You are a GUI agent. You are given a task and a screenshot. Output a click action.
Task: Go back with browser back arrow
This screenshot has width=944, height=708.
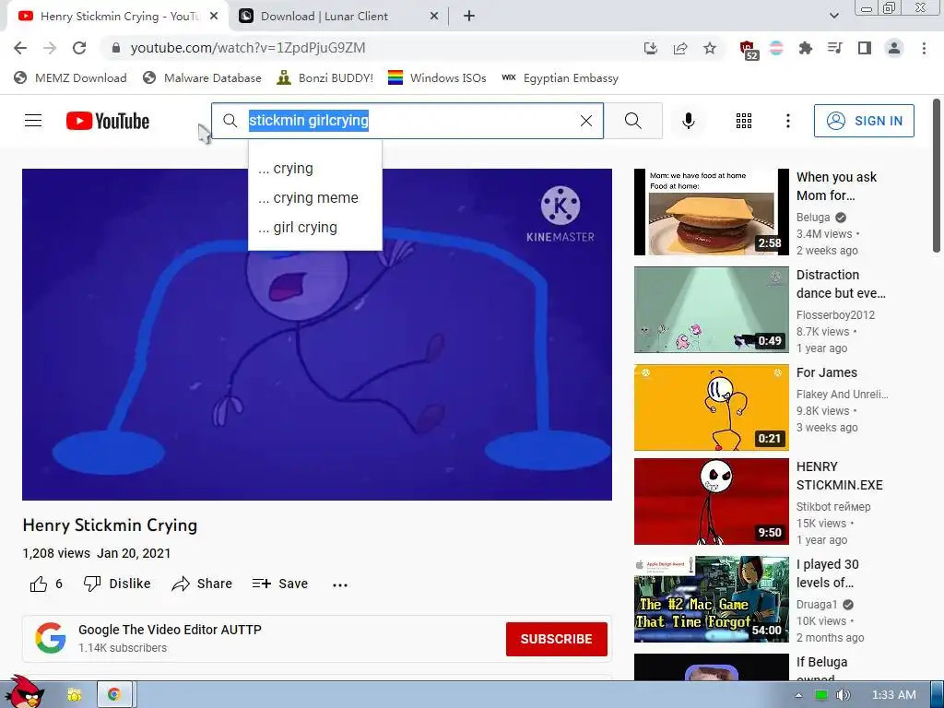[x=20, y=48]
